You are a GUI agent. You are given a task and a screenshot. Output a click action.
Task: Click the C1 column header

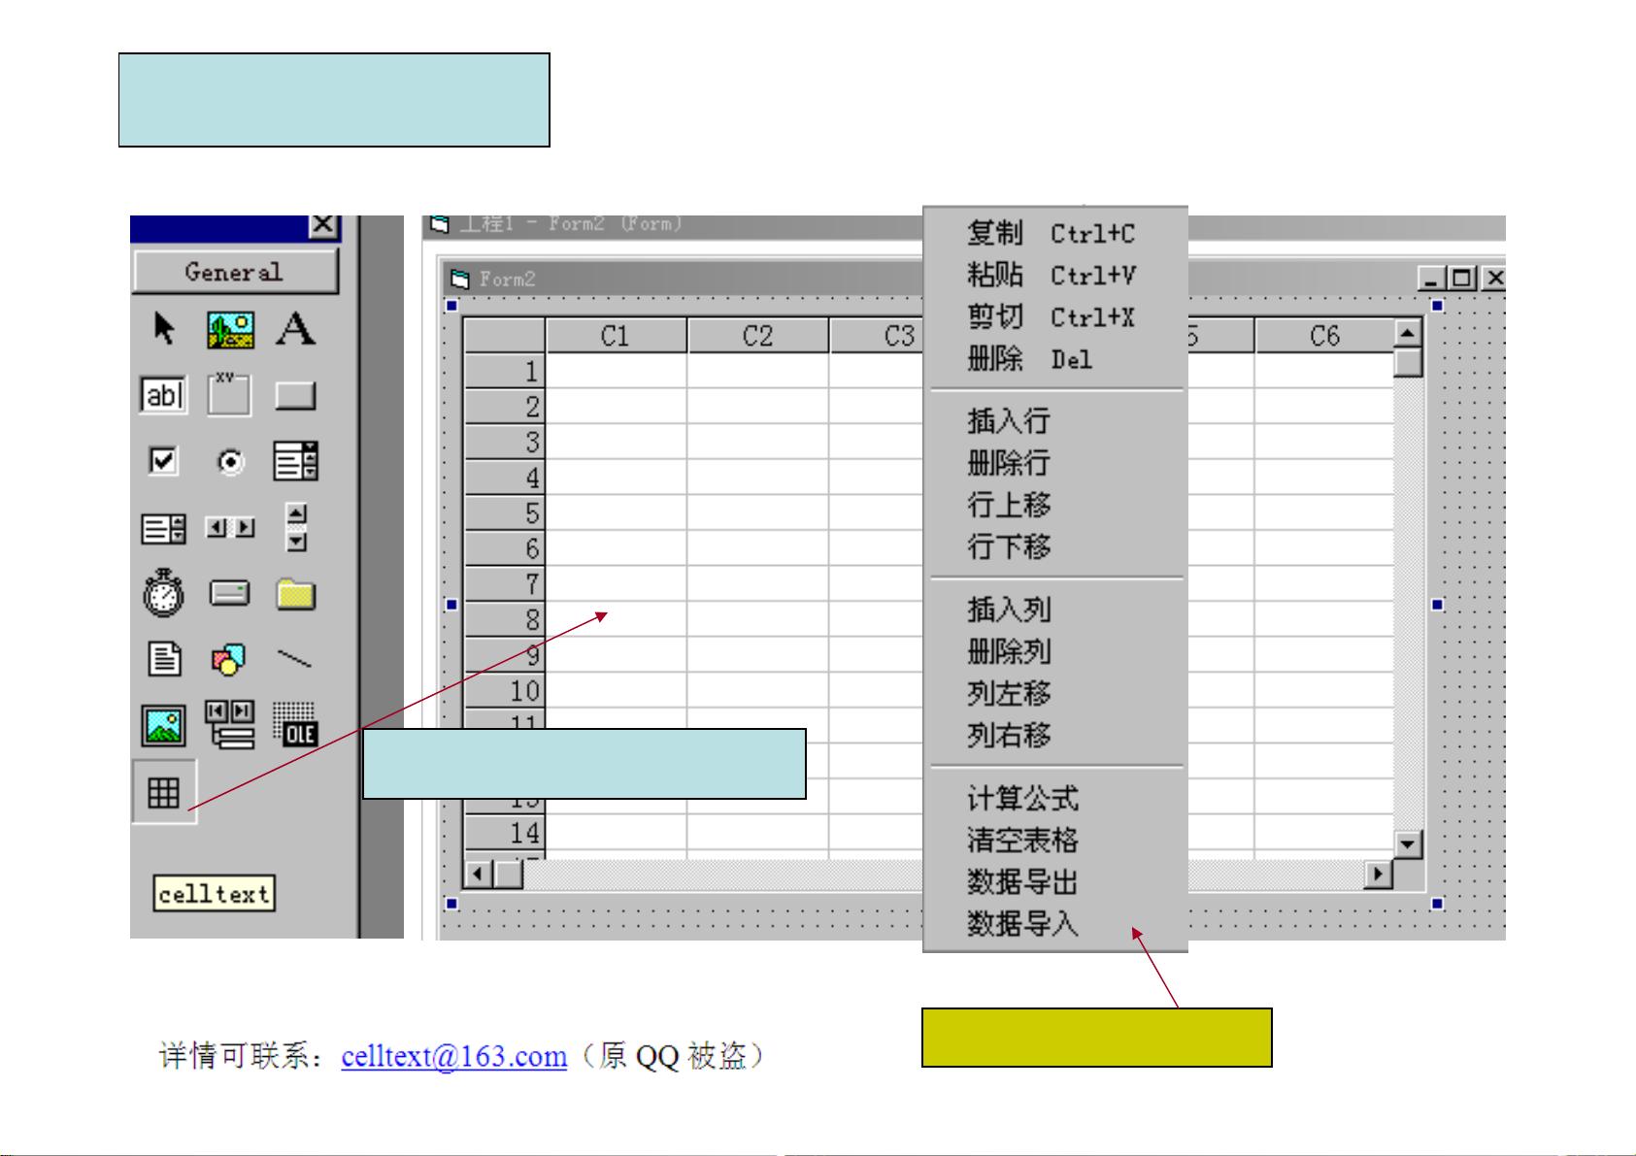616,336
